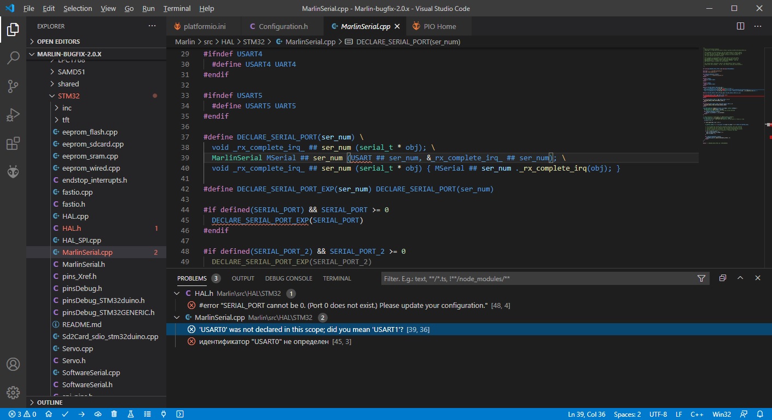This screenshot has height=420, width=772.
Task: Open the Accounts menu in activity bar
Action: point(13,364)
